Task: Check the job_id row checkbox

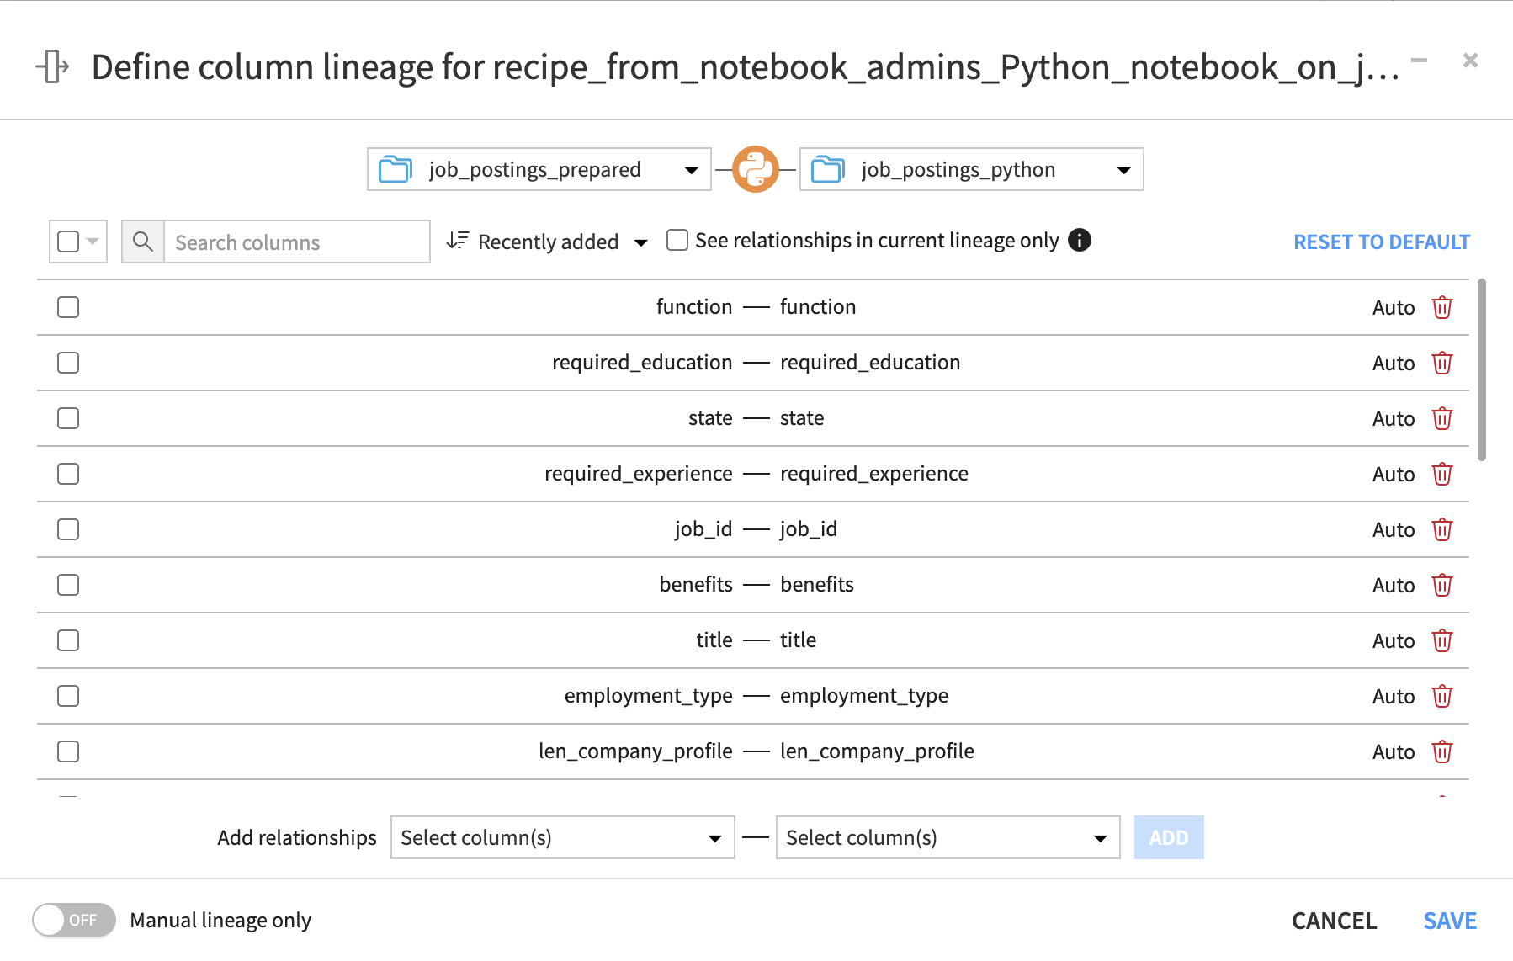Action: click(68, 529)
